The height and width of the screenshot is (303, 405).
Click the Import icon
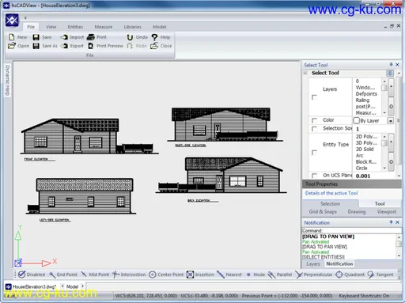click(64, 37)
